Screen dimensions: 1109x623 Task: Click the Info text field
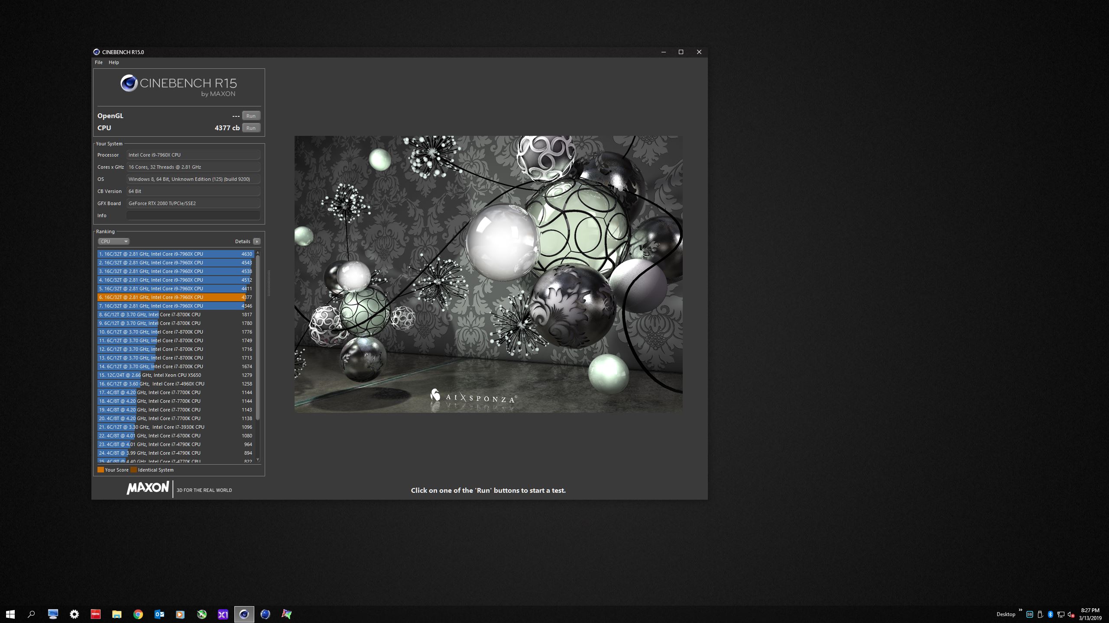pyautogui.click(x=193, y=215)
